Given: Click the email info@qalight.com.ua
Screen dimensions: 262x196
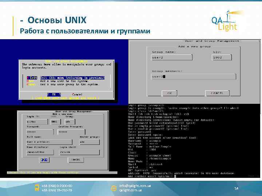Looking at the screenshot, I should tap(135, 186).
